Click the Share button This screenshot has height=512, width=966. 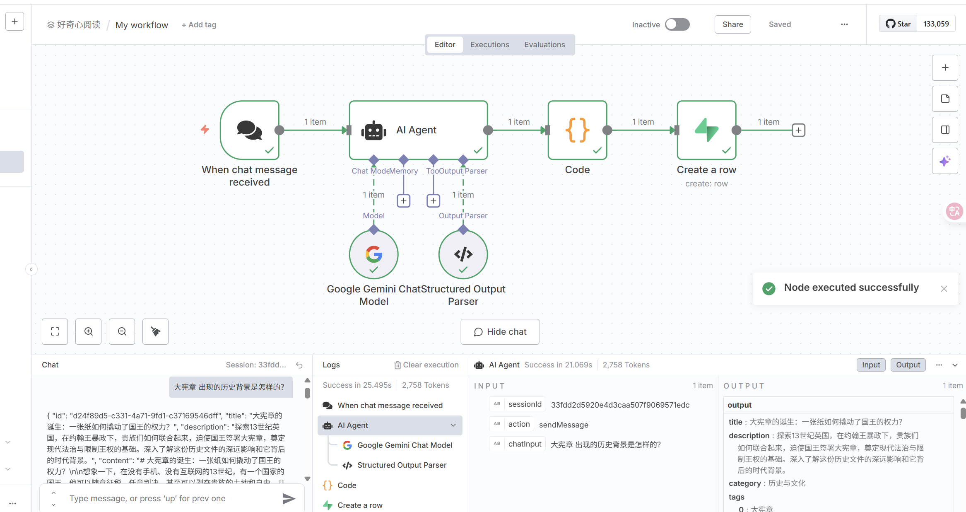coord(732,24)
